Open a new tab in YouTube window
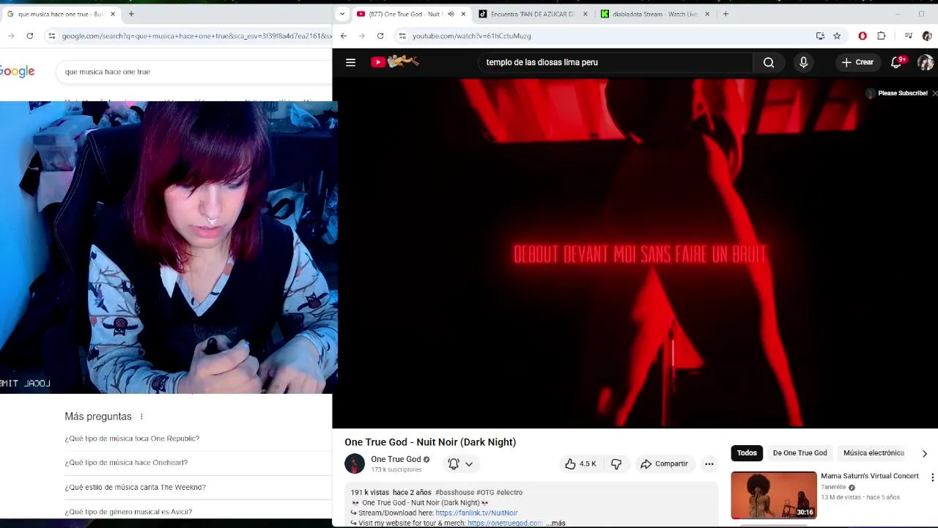The height and width of the screenshot is (528, 938). 725,14
